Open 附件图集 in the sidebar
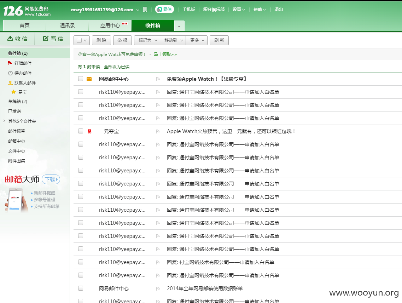 (x=16, y=161)
